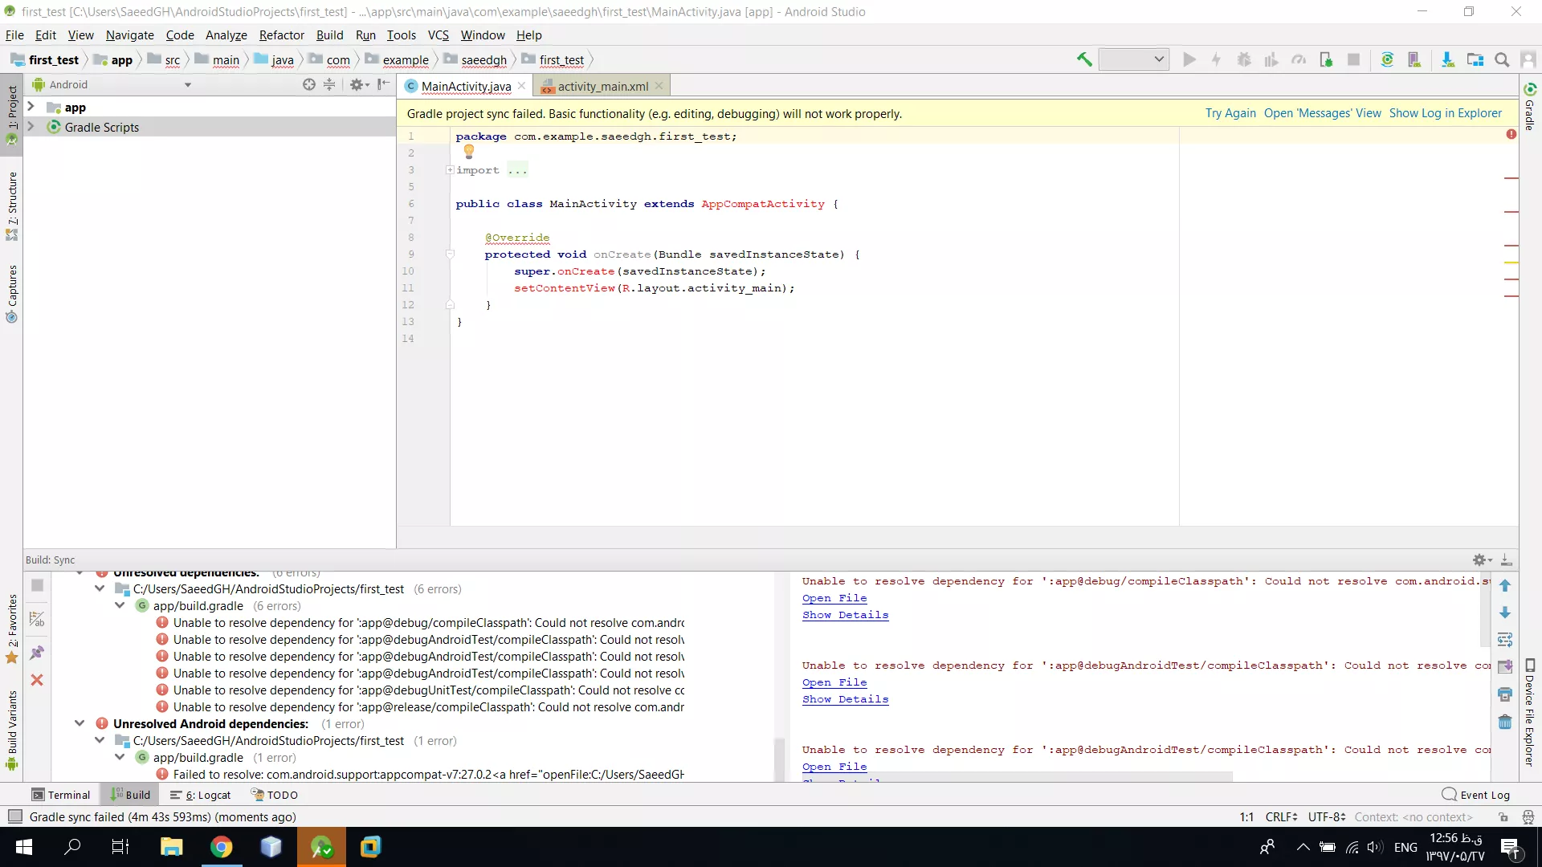Open the Refactor menu
This screenshot has height=867, width=1542.
[x=281, y=35]
